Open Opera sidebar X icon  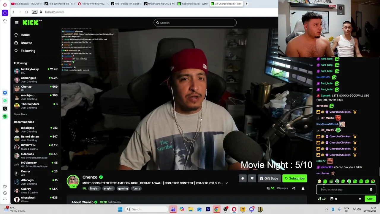coord(5,109)
